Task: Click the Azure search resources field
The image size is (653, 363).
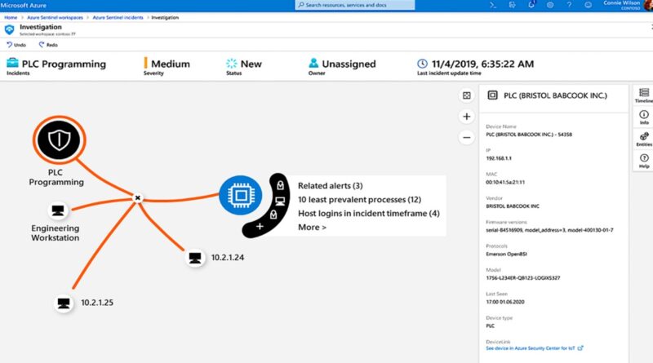Action: [x=355, y=5]
